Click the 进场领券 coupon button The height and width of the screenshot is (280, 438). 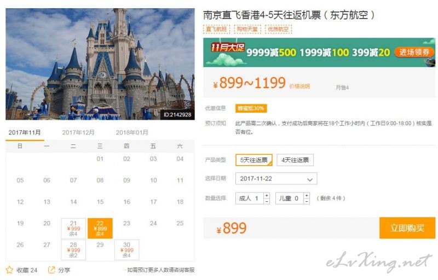click(414, 52)
